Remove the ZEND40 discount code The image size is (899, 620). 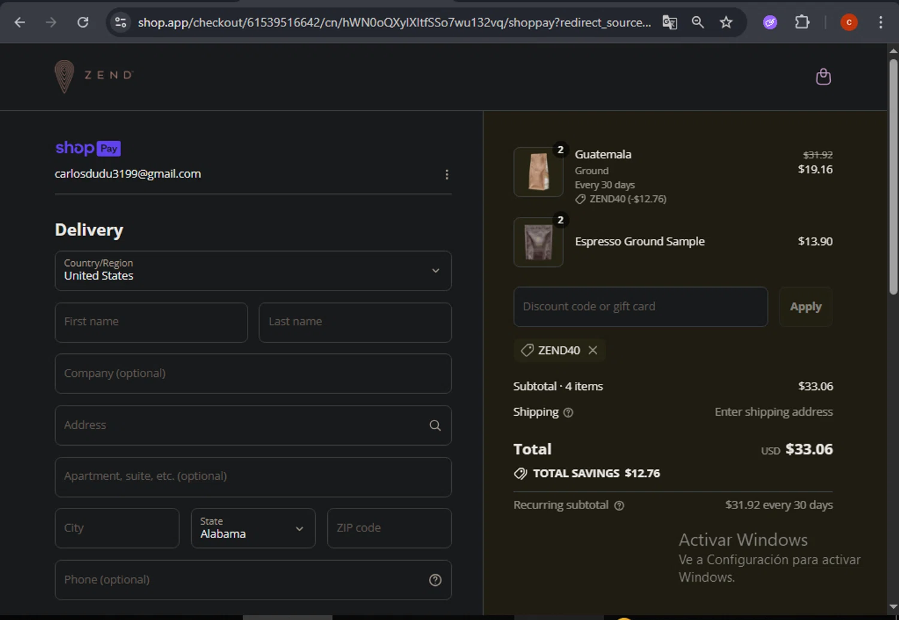[593, 350]
